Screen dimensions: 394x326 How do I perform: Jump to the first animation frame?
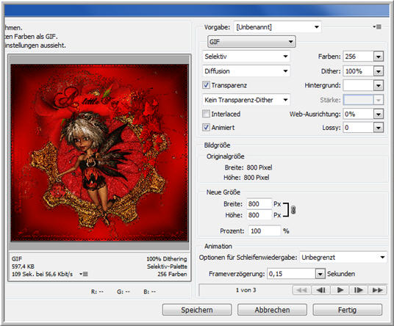(302, 290)
